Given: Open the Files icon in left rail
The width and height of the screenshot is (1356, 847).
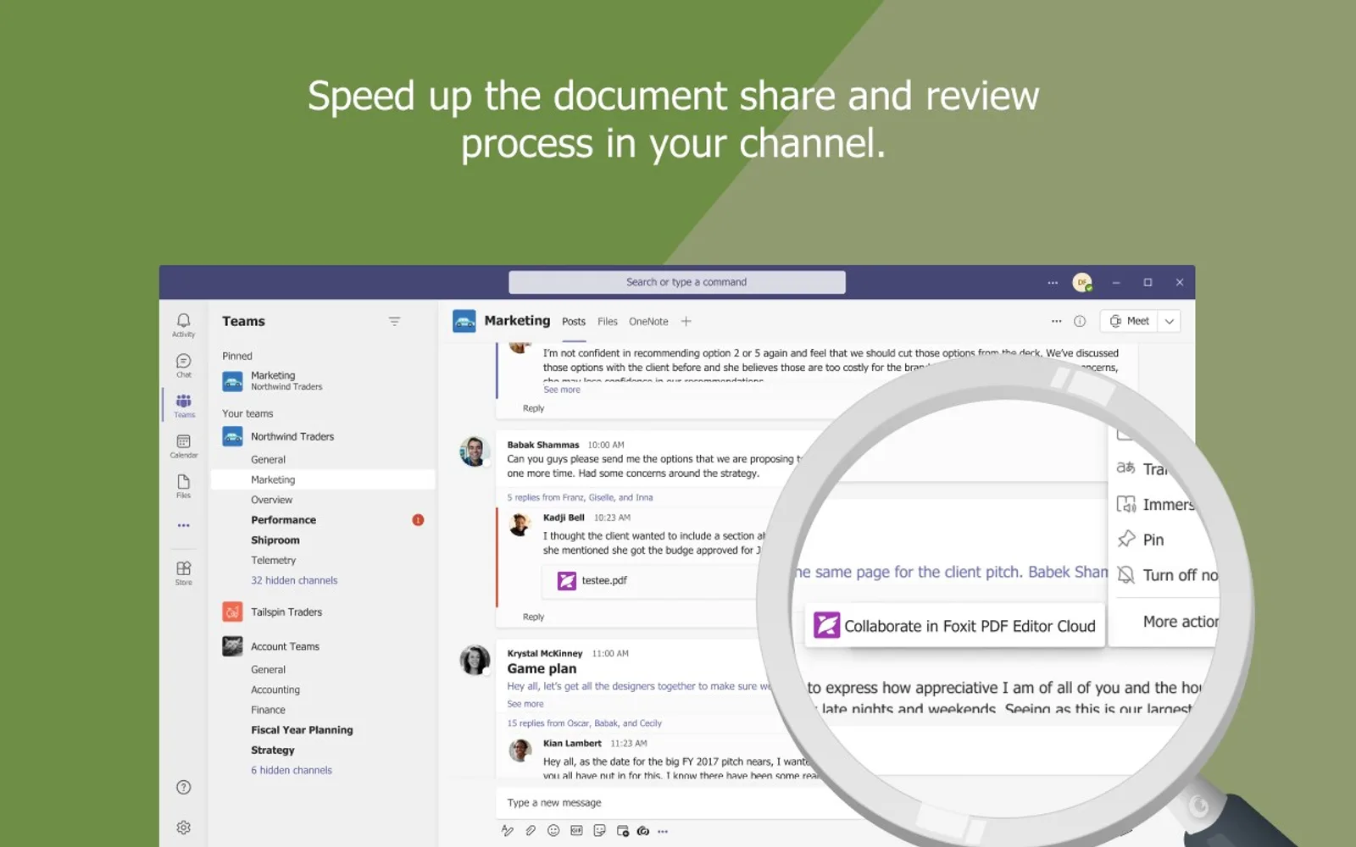Looking at the screenshot, I should (183, 485).
